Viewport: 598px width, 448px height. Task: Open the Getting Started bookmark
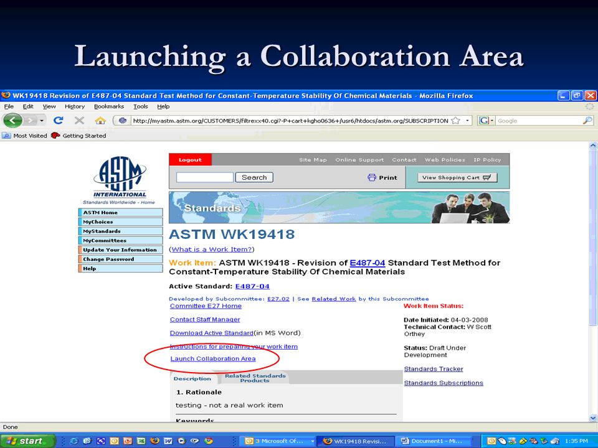pos(79,136)
